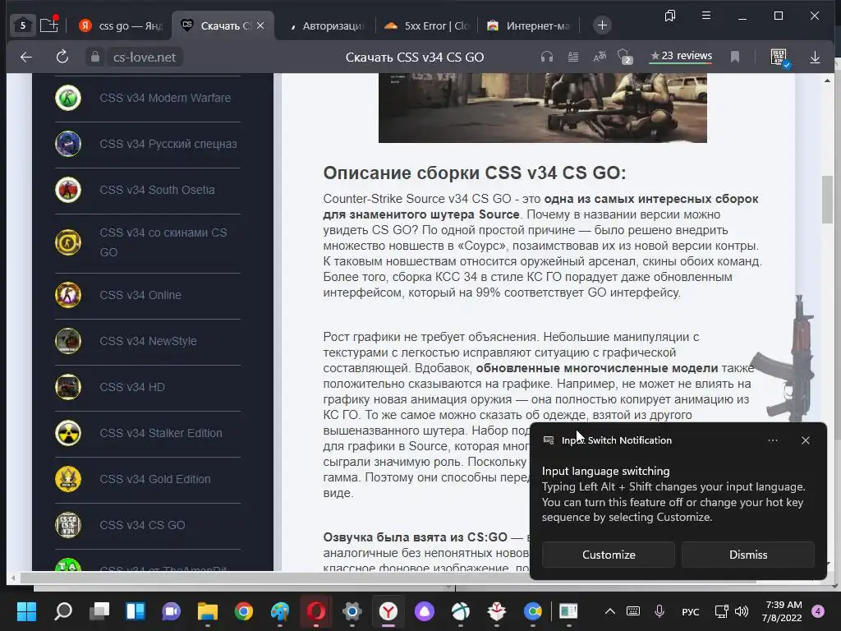This screenshot has width=841, height=631.
Task: Open notification options three-dot menu
Action: (x=772, y=440)
